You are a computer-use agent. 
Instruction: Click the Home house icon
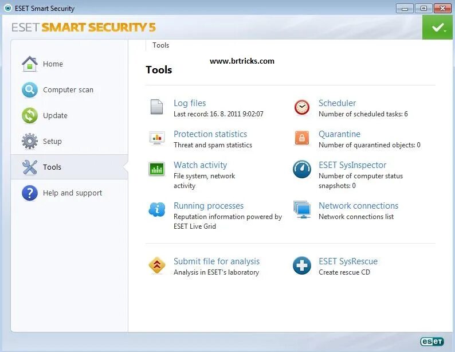point(30,64)
